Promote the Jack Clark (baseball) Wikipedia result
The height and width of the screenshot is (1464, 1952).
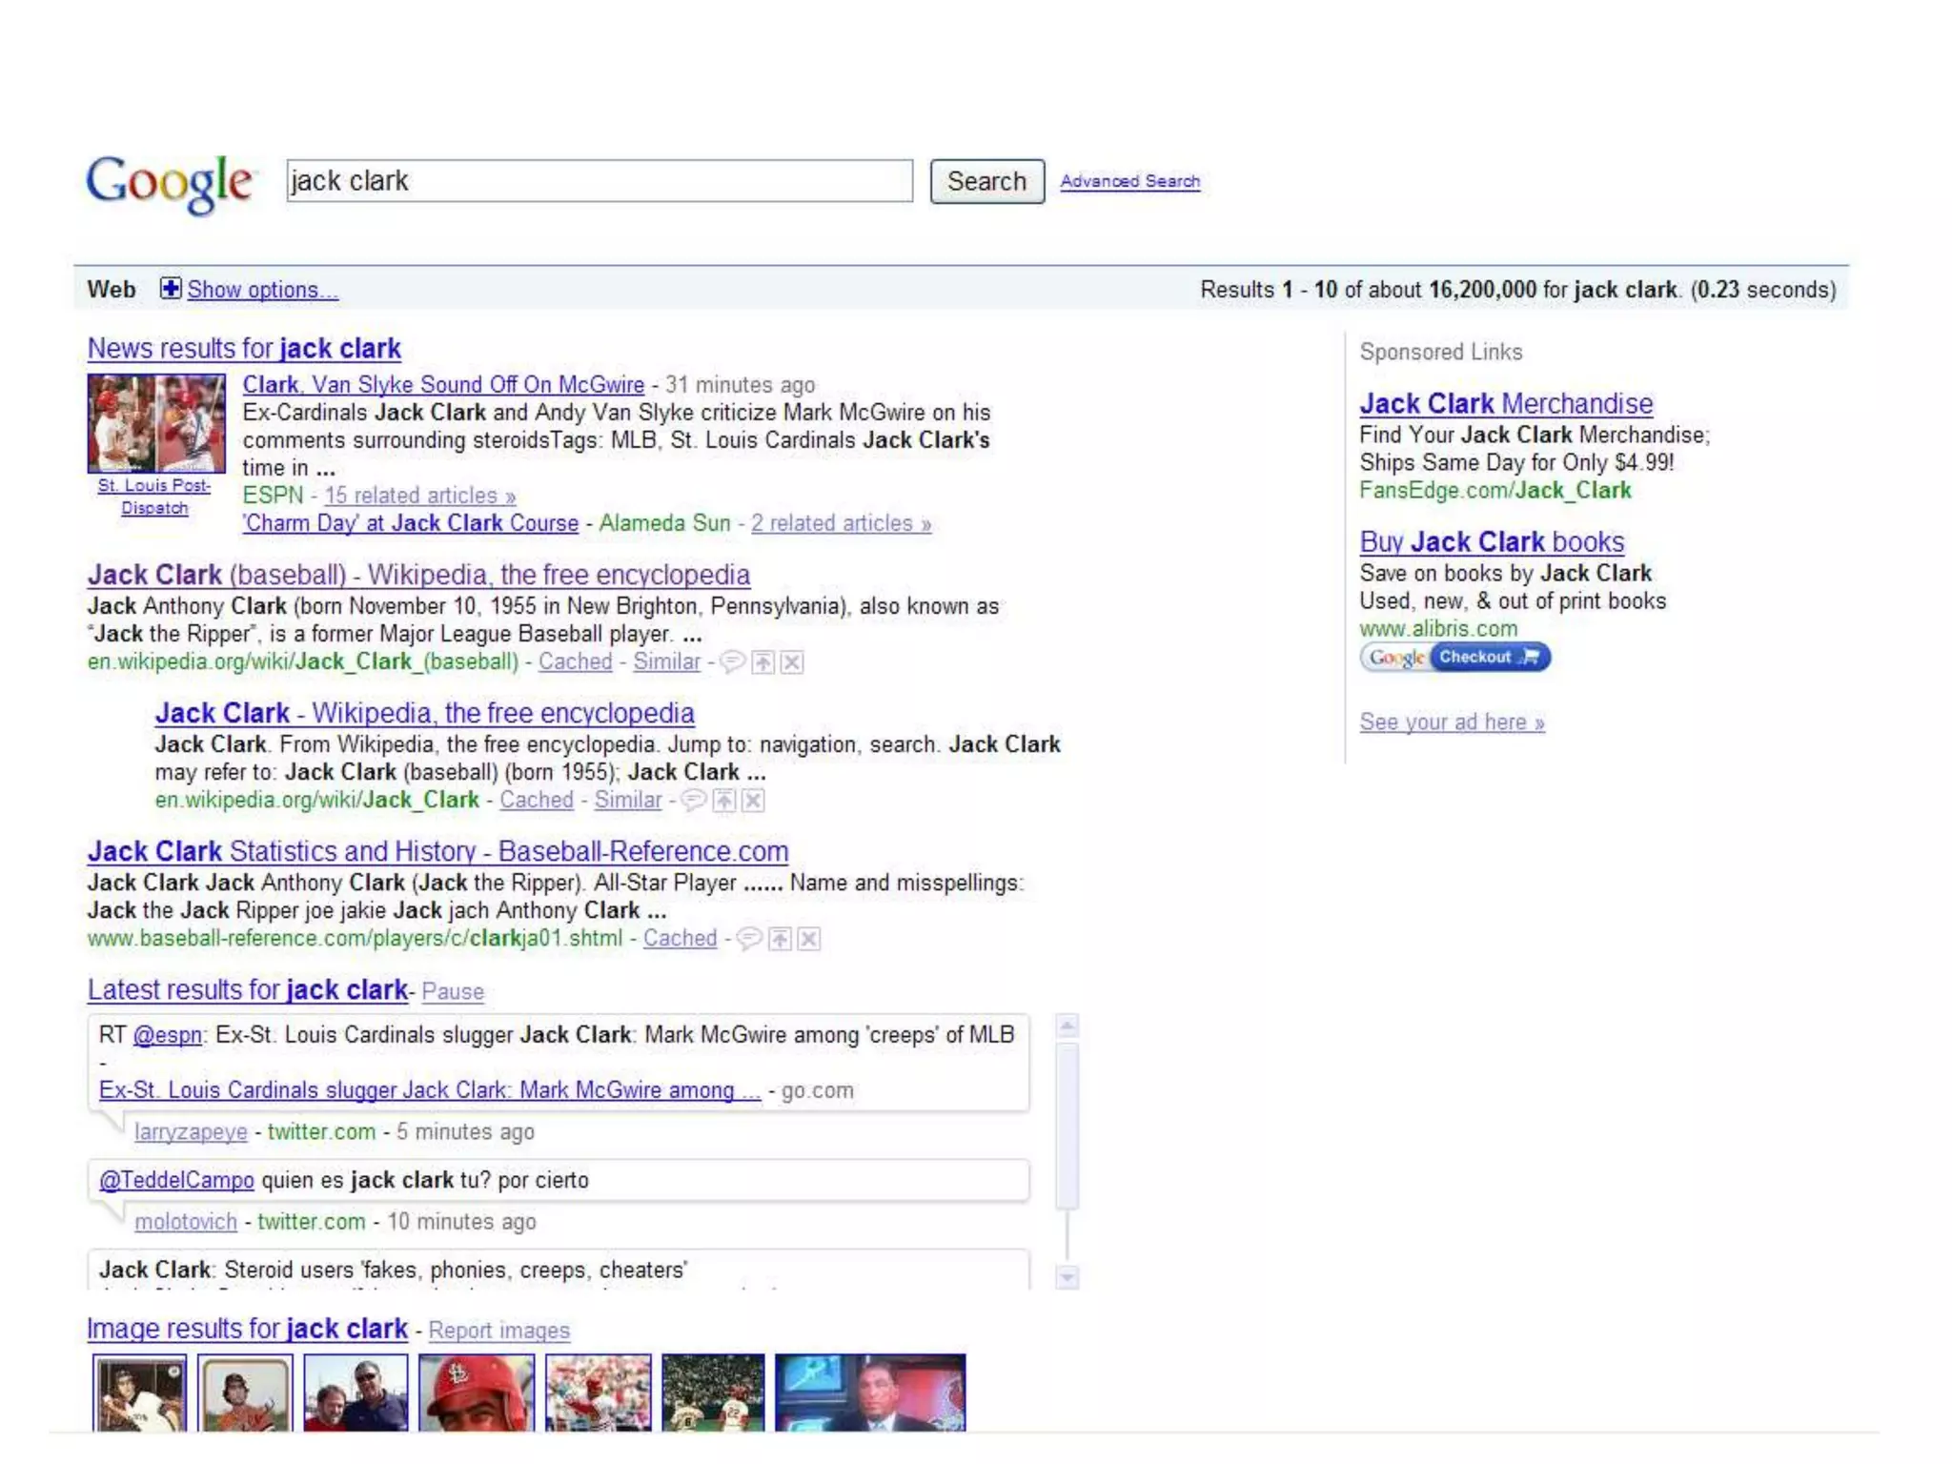(x=763, y=661)
